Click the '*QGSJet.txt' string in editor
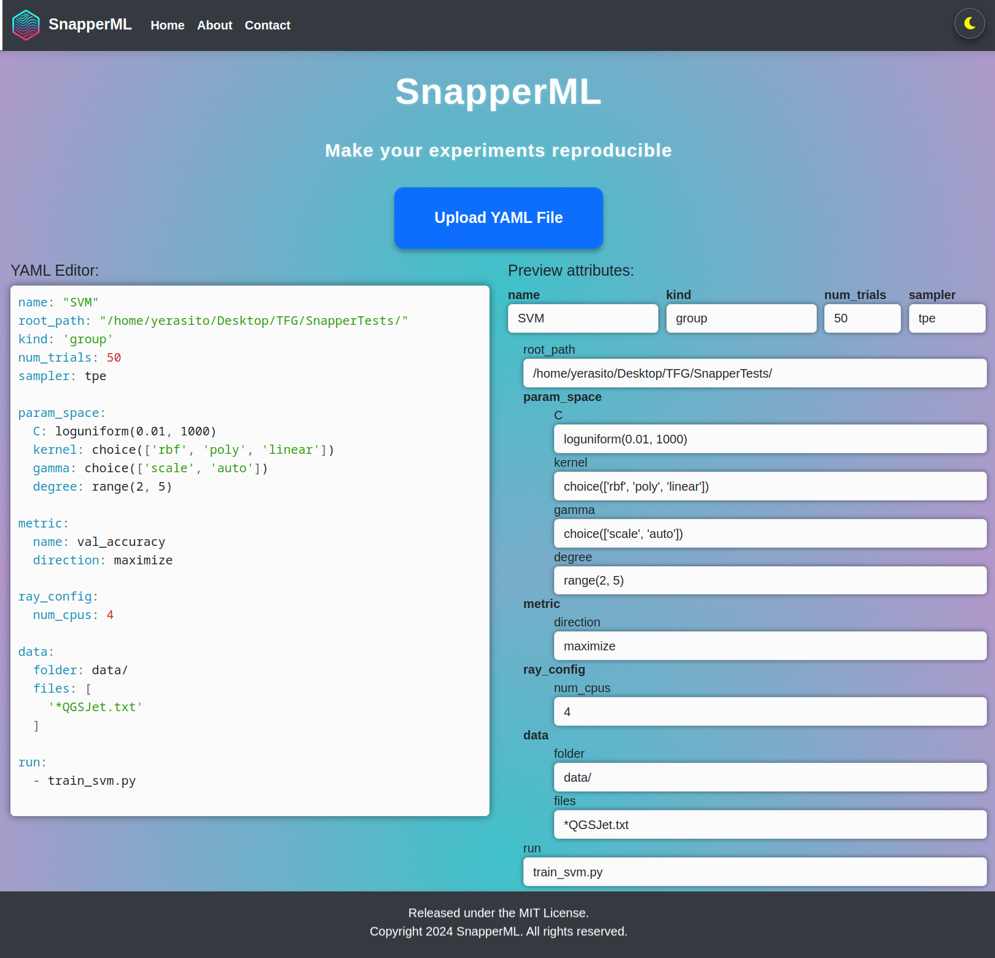Image resolution: width=995 pixels, height=958 pixels. (x=95, y=707)
